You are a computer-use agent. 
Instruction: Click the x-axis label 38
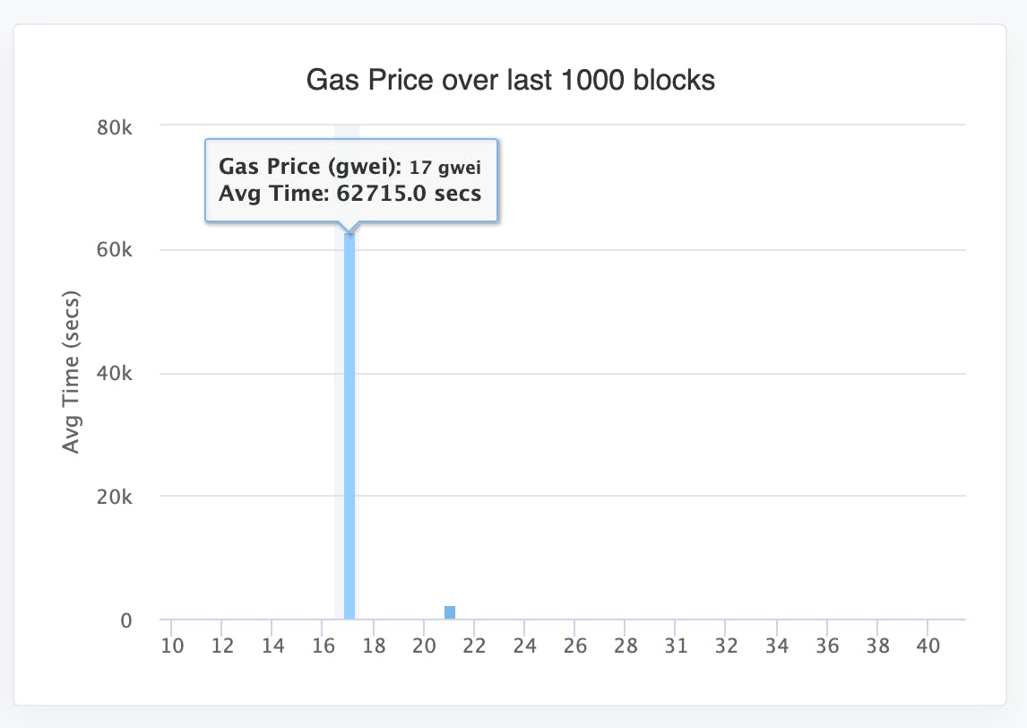click(878, 646)
